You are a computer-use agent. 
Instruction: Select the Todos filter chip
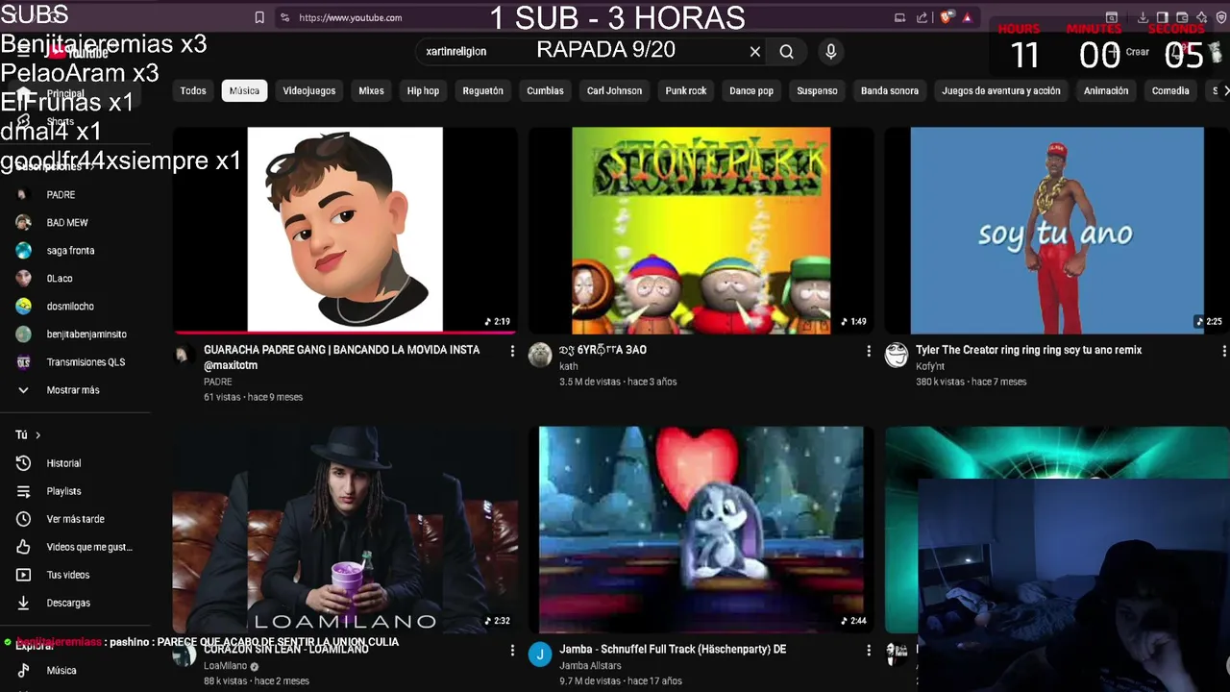click(193, 90)
